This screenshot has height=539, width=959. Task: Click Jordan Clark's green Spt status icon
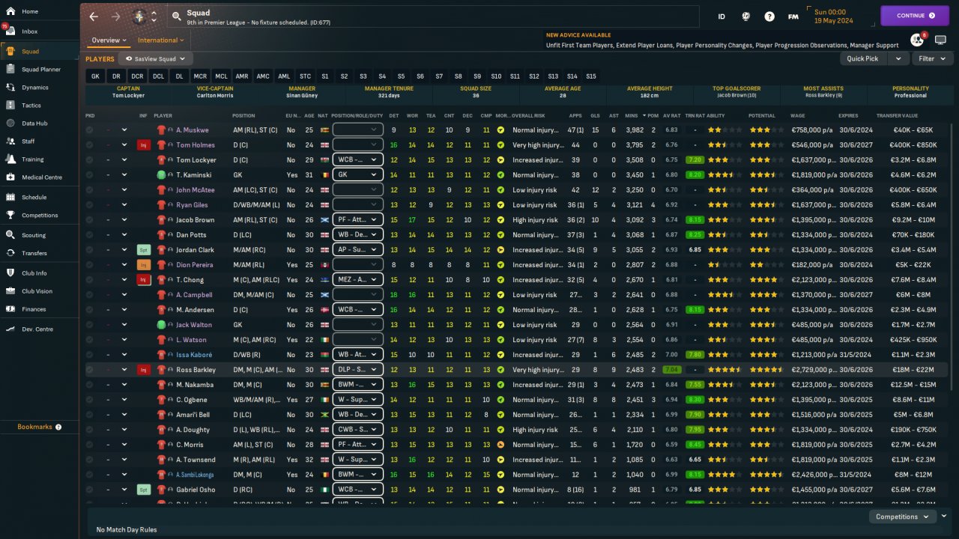(x=143, y=250)
